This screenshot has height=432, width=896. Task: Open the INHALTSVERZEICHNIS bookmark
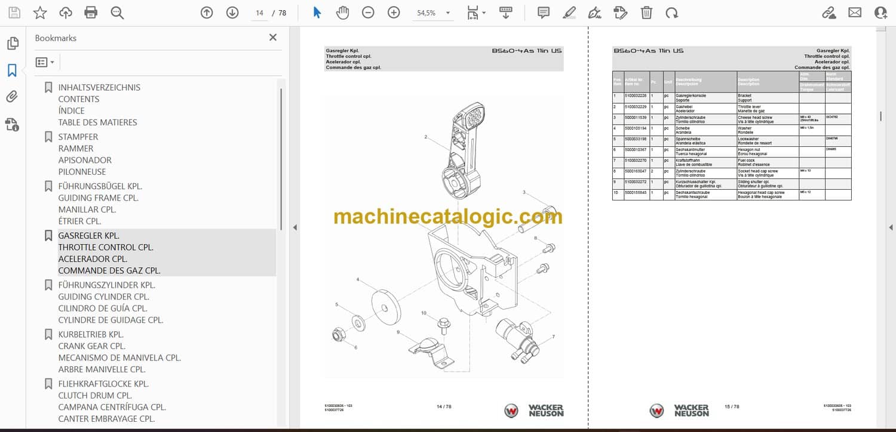(99, 87)
